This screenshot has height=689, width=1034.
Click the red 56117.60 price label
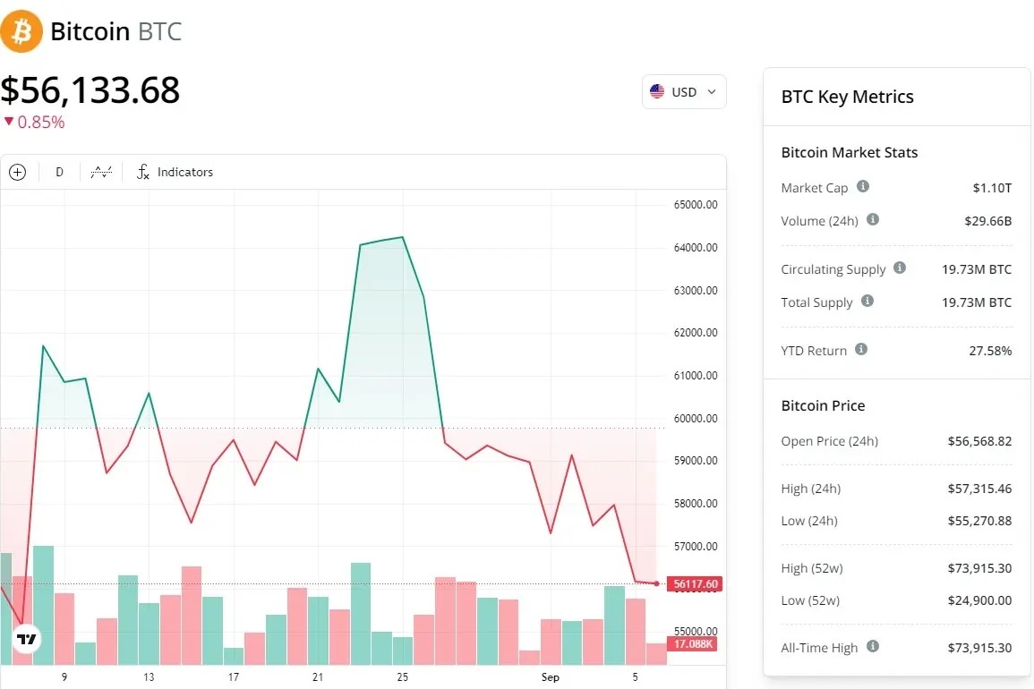coord(695,584)
